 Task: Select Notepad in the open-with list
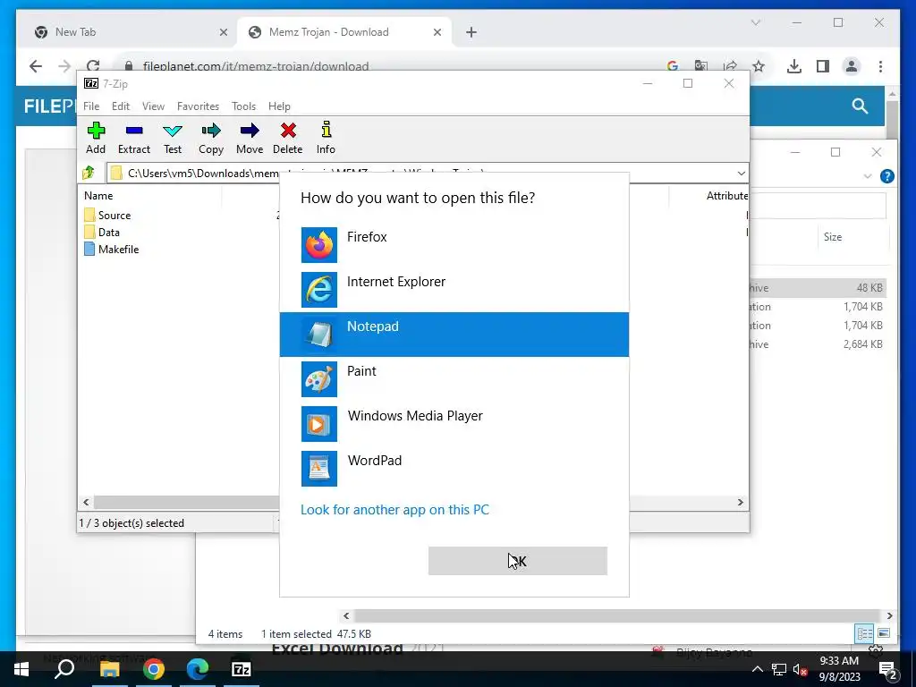click(454, 335)
